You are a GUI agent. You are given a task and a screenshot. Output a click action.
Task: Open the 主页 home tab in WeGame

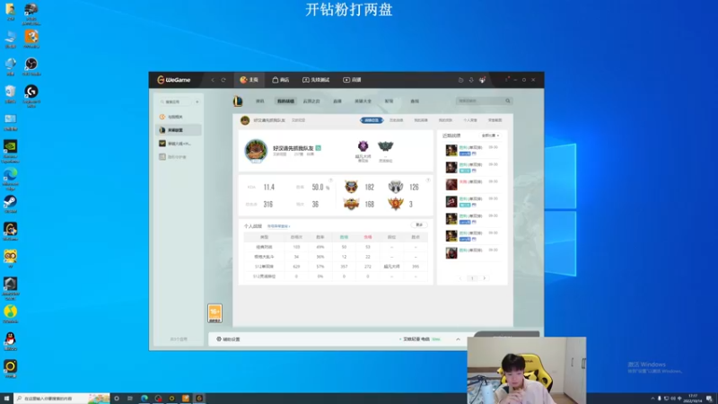pos(250,80)
